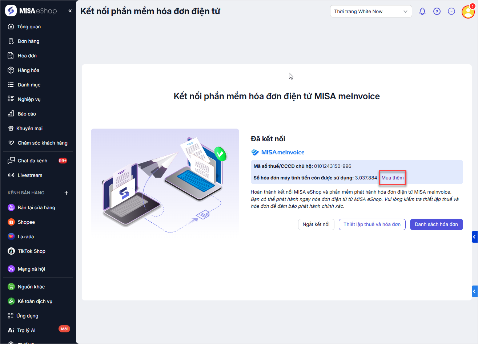Click the Chat đa kênh icon
478x344 pixels.
coord(11,161)
